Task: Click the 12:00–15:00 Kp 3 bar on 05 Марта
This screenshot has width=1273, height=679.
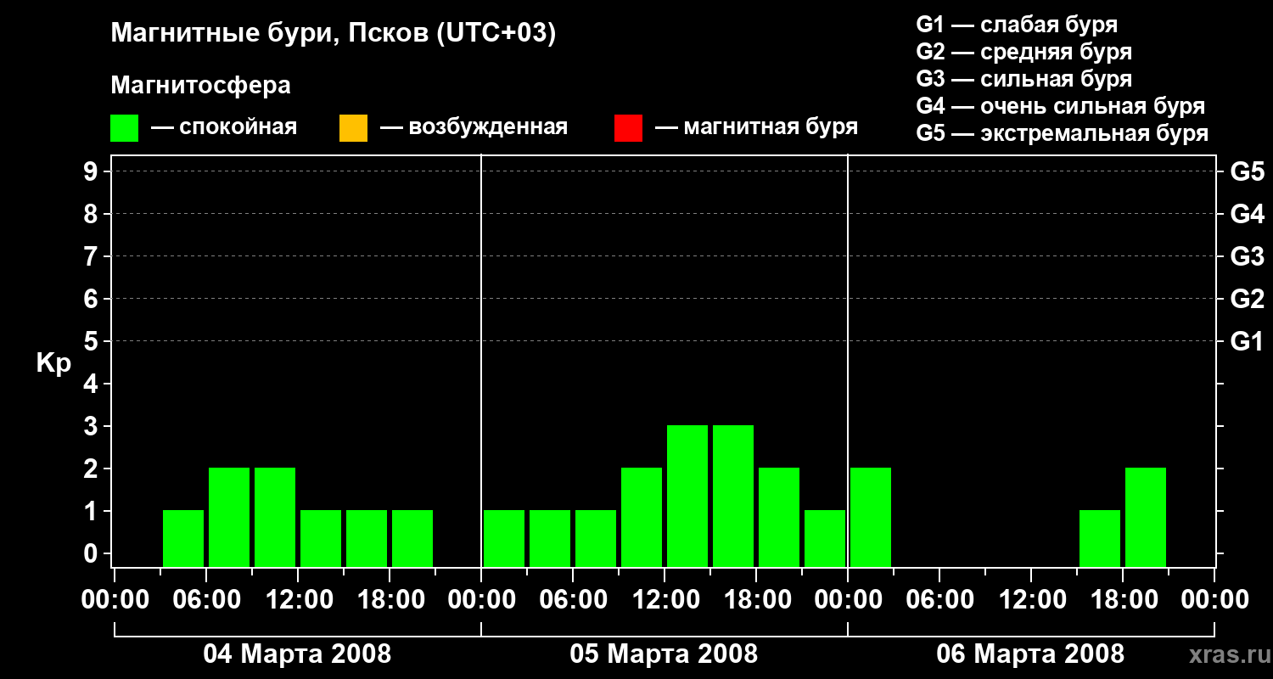Action: click(687, 496)
